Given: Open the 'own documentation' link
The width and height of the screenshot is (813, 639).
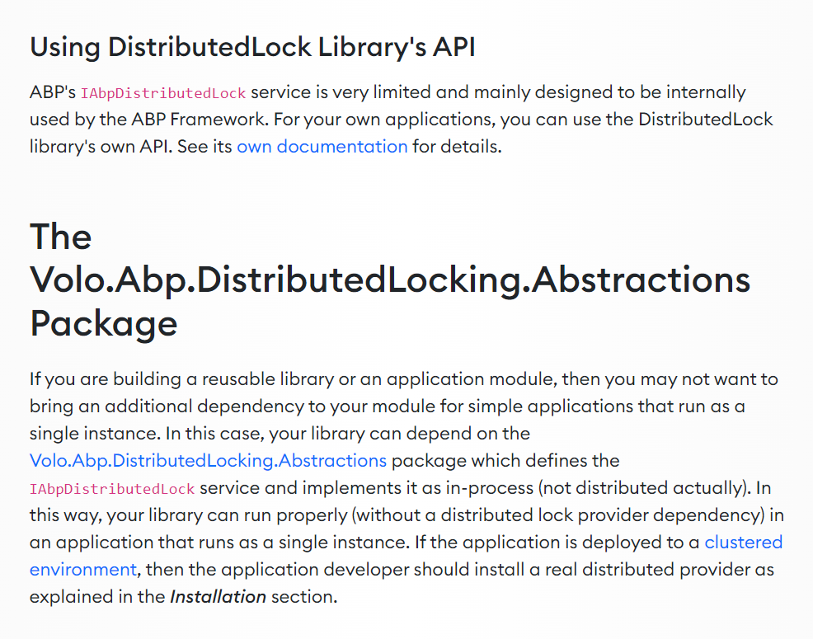Looking at the screenshot, I should [322, 147].
